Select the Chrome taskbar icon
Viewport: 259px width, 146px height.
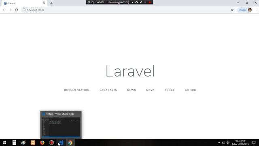pyautogui.click(x=70, y=142)
